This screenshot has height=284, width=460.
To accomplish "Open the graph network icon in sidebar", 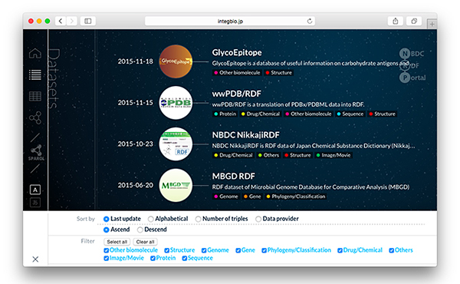I will [35, 117].
